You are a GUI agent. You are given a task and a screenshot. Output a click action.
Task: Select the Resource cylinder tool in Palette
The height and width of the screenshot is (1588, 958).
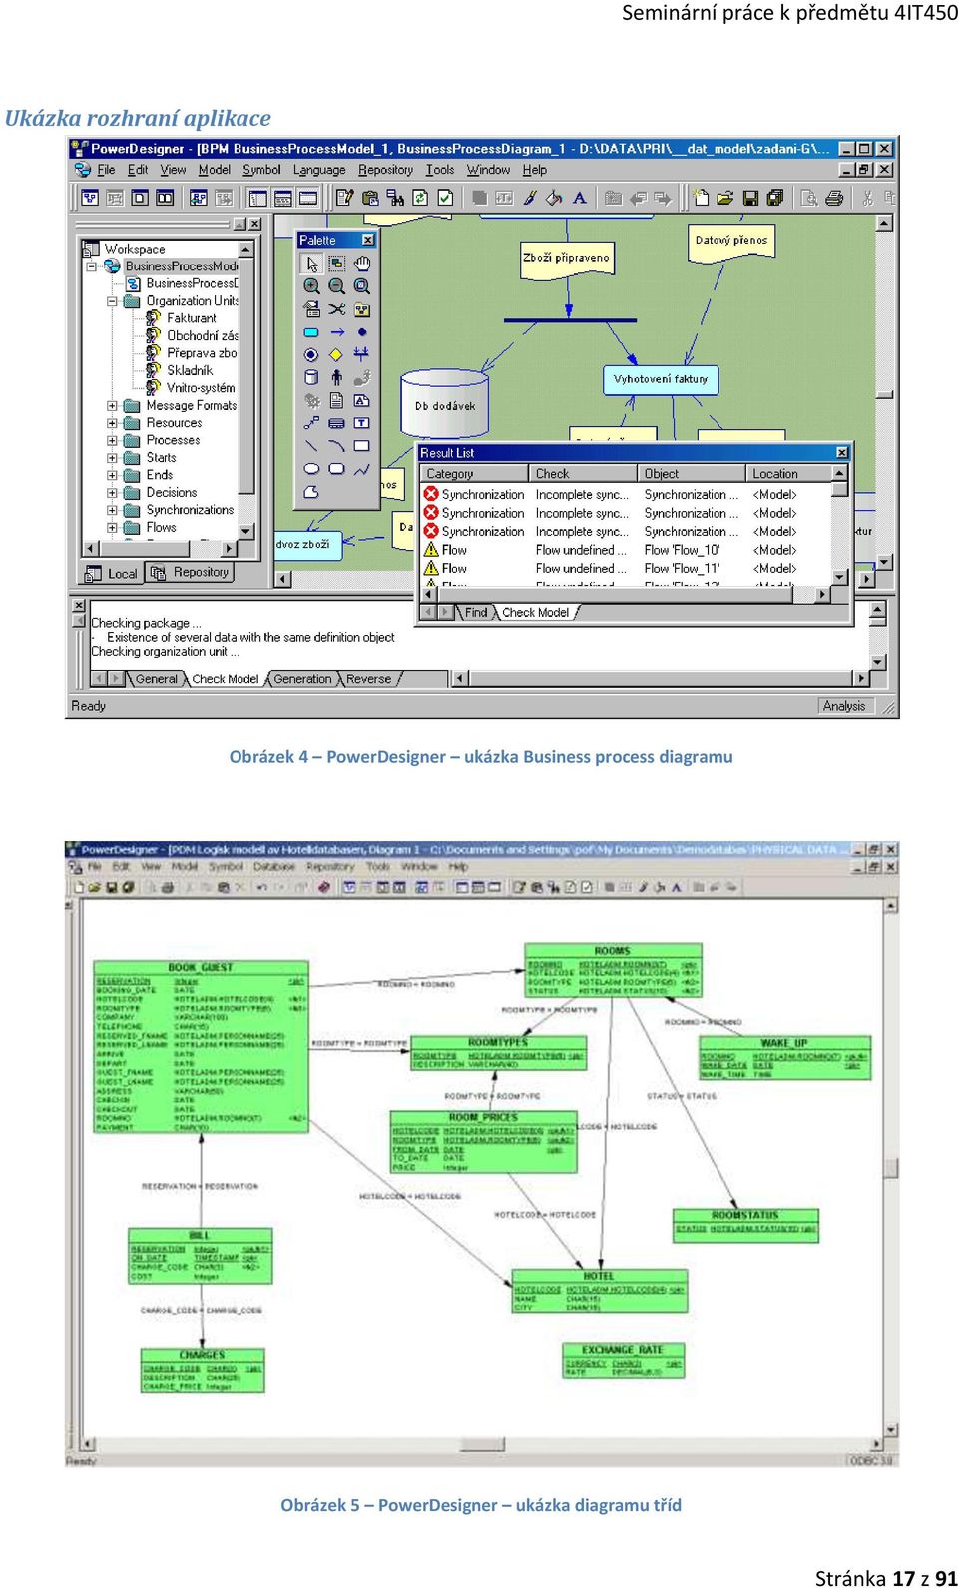[x=312, y=377]
